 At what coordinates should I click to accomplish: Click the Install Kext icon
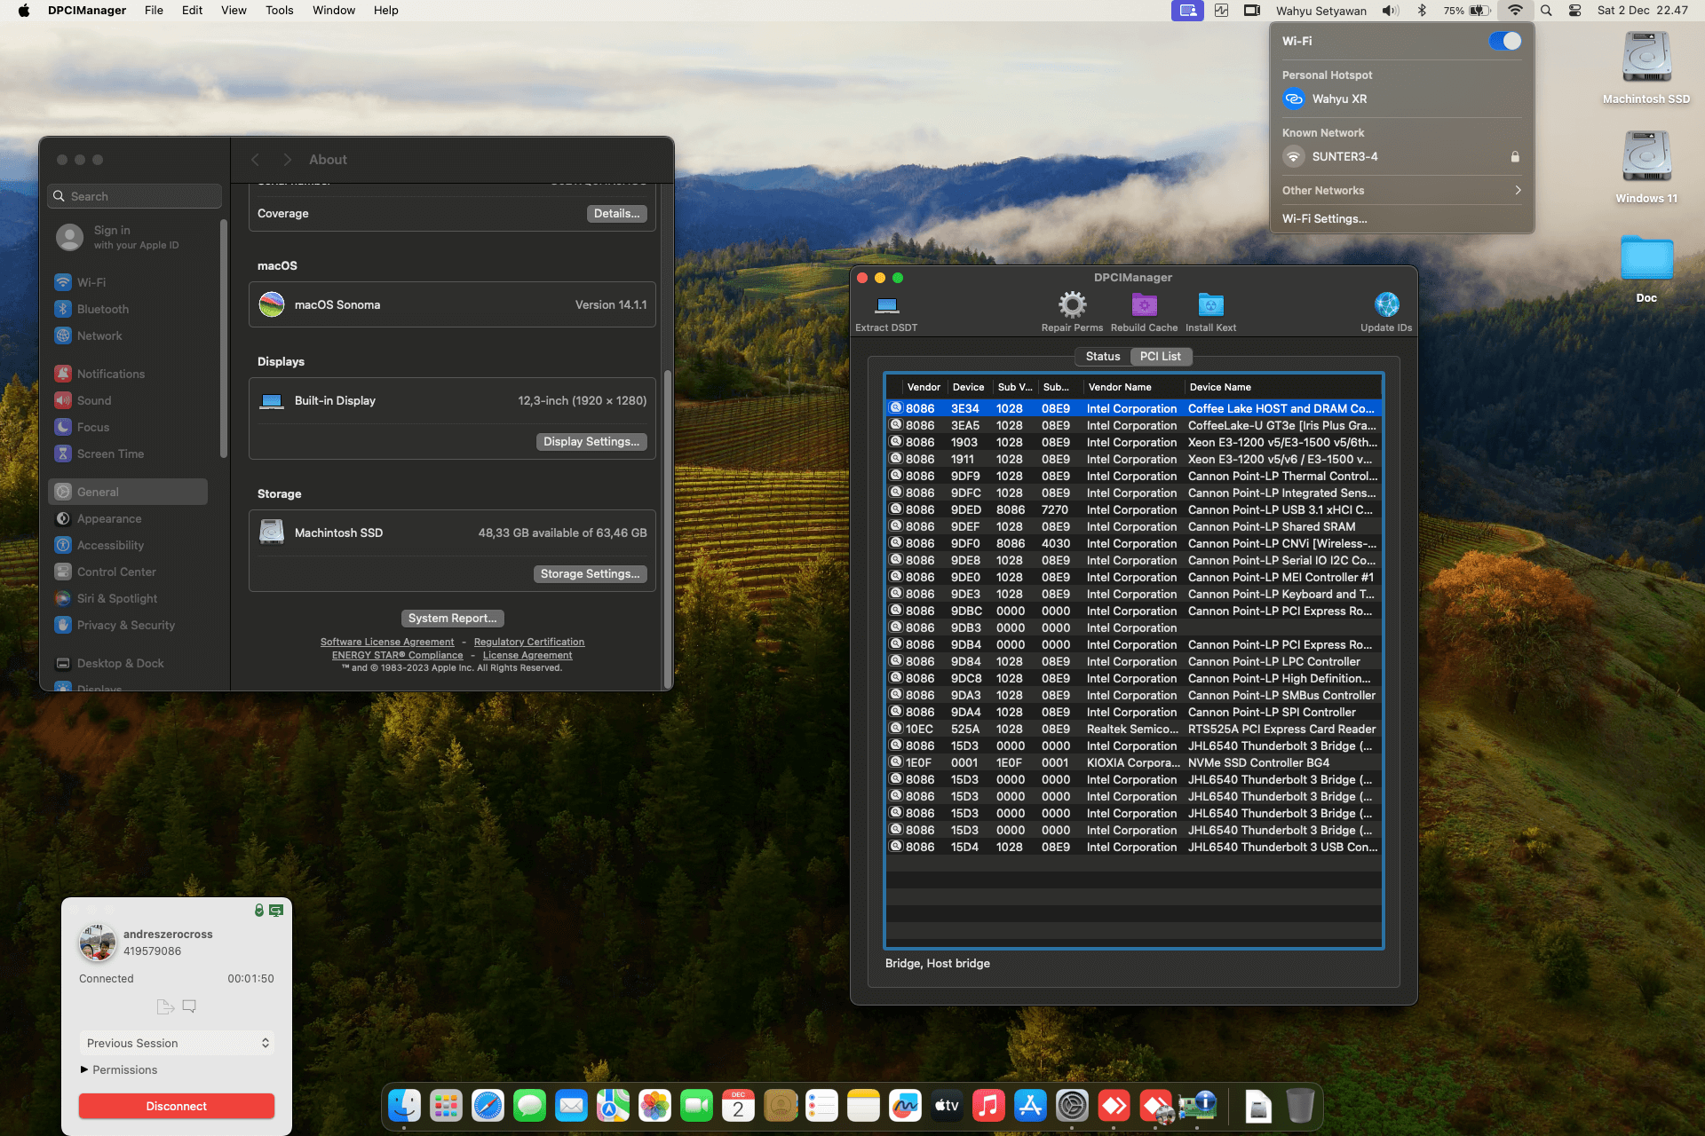click(x=1210, y=305)
